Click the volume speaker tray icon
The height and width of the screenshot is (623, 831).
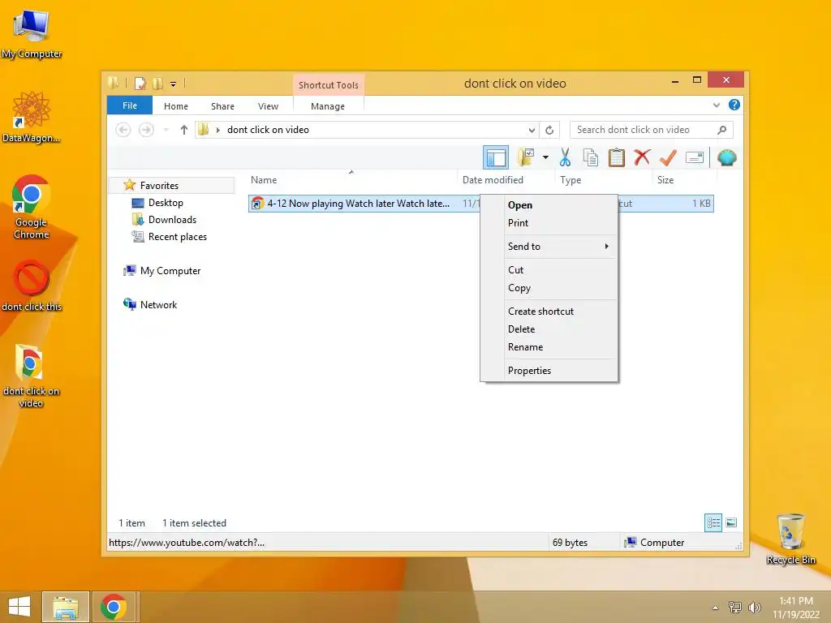pyautogui.click(x=754, y=607)
